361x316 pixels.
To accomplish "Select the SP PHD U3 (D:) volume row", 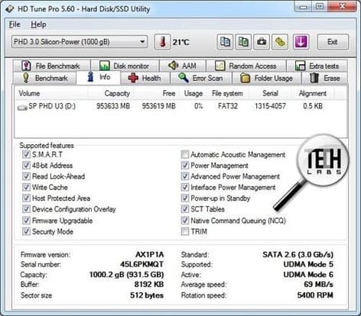I will (x=180, y=106).
